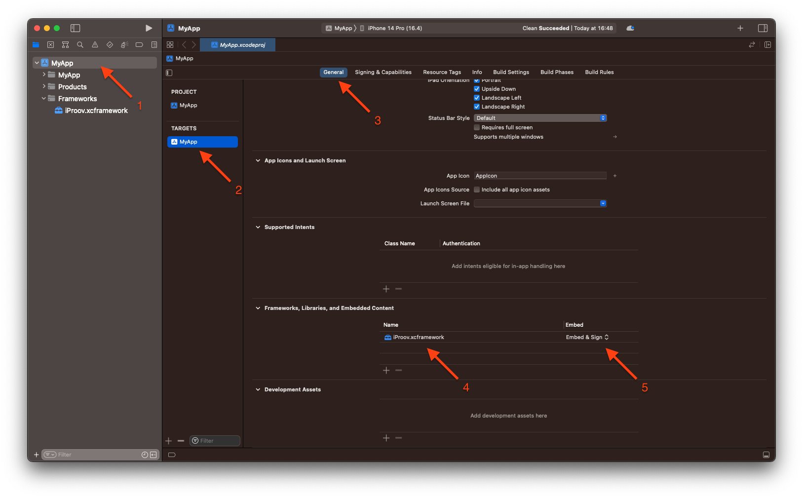Open the Breakpoint navigator

click(x=139, y=44)
